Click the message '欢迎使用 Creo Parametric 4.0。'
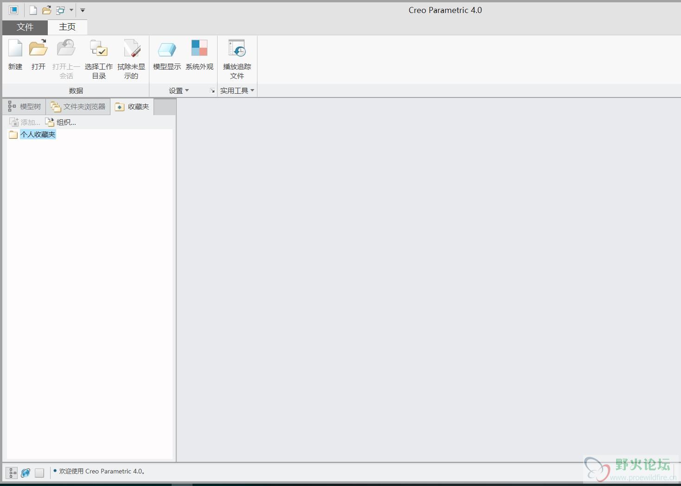The height and width of the screenshot is (486, 681). (102, 471)
